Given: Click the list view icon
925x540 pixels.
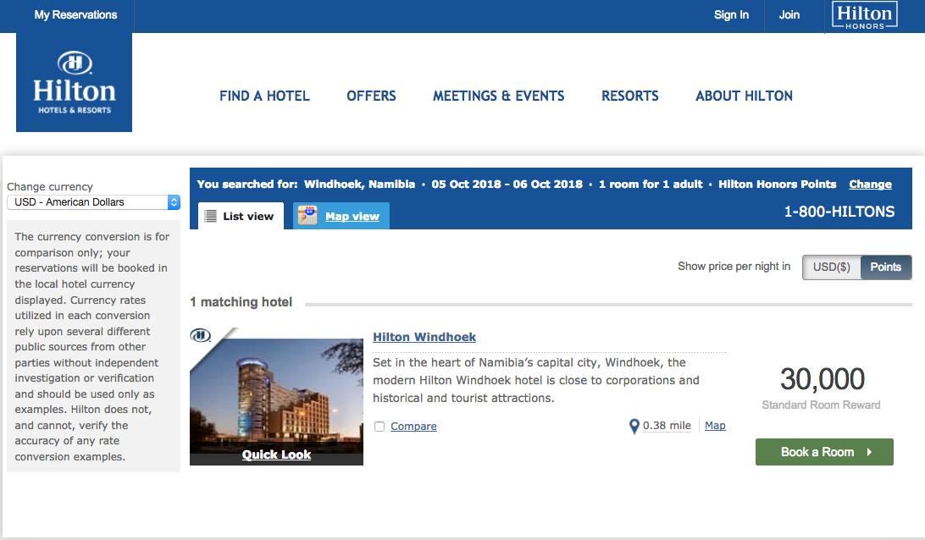Looking at the screenshot, I should click(211, 216).
